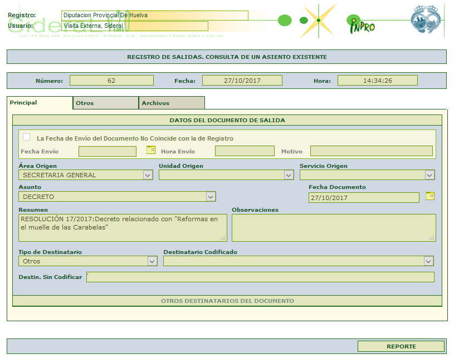
Task: Click the Diputación coat of arms emblem
Action: [426, 19]
